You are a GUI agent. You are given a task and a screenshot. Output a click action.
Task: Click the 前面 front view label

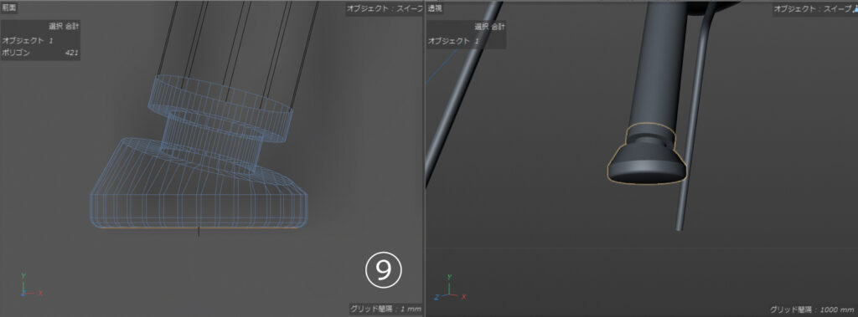pyautogui.click(x=9, y=7)
